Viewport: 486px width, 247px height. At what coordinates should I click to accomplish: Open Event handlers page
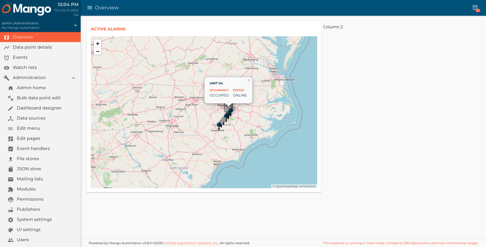40,148
